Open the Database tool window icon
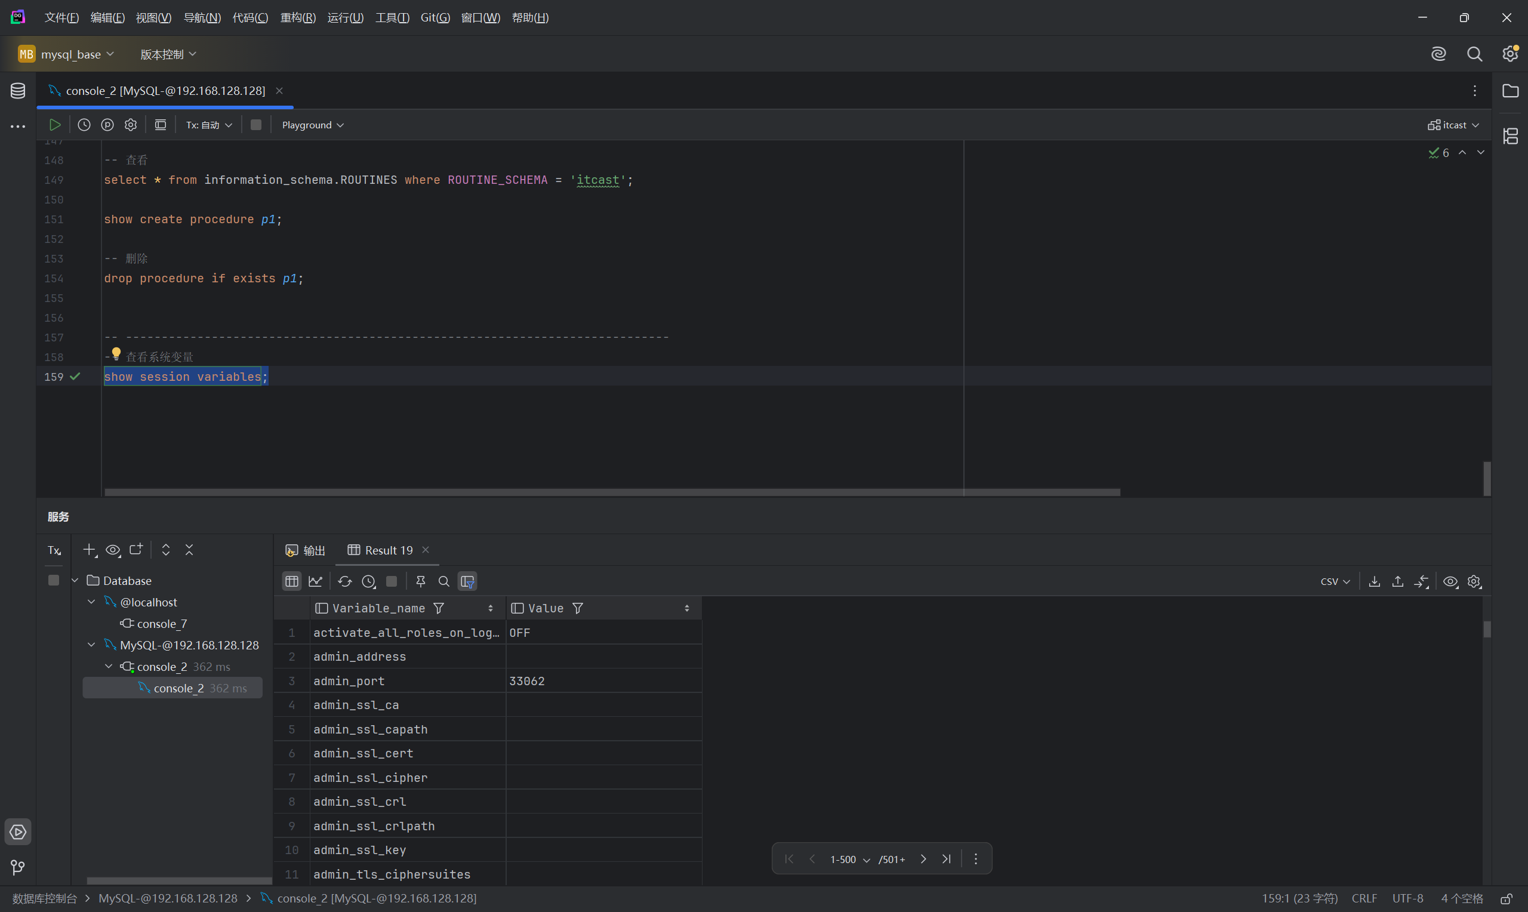Image resolution: width=1528 pixels, height=912 pixels. (x=18, y=91)
